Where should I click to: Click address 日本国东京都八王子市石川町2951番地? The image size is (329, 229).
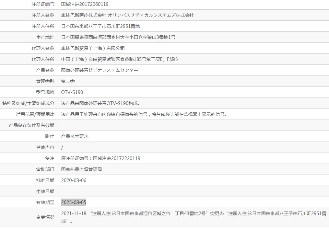tap(100, 26)
